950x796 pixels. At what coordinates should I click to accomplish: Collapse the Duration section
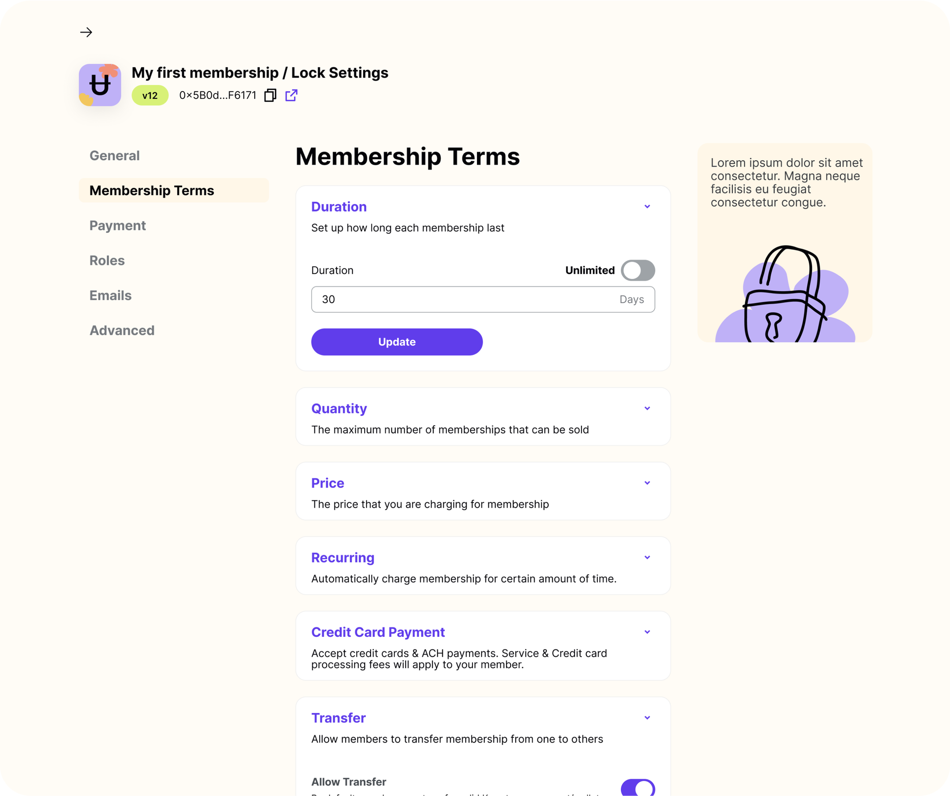(x=647, y=206)
